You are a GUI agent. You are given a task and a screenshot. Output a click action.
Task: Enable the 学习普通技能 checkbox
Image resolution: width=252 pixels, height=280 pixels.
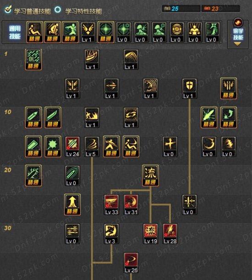tap(8, 9)
